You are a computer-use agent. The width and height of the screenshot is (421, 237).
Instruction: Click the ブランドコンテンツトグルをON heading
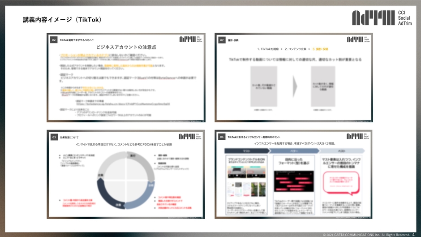[x=246, y=159]
